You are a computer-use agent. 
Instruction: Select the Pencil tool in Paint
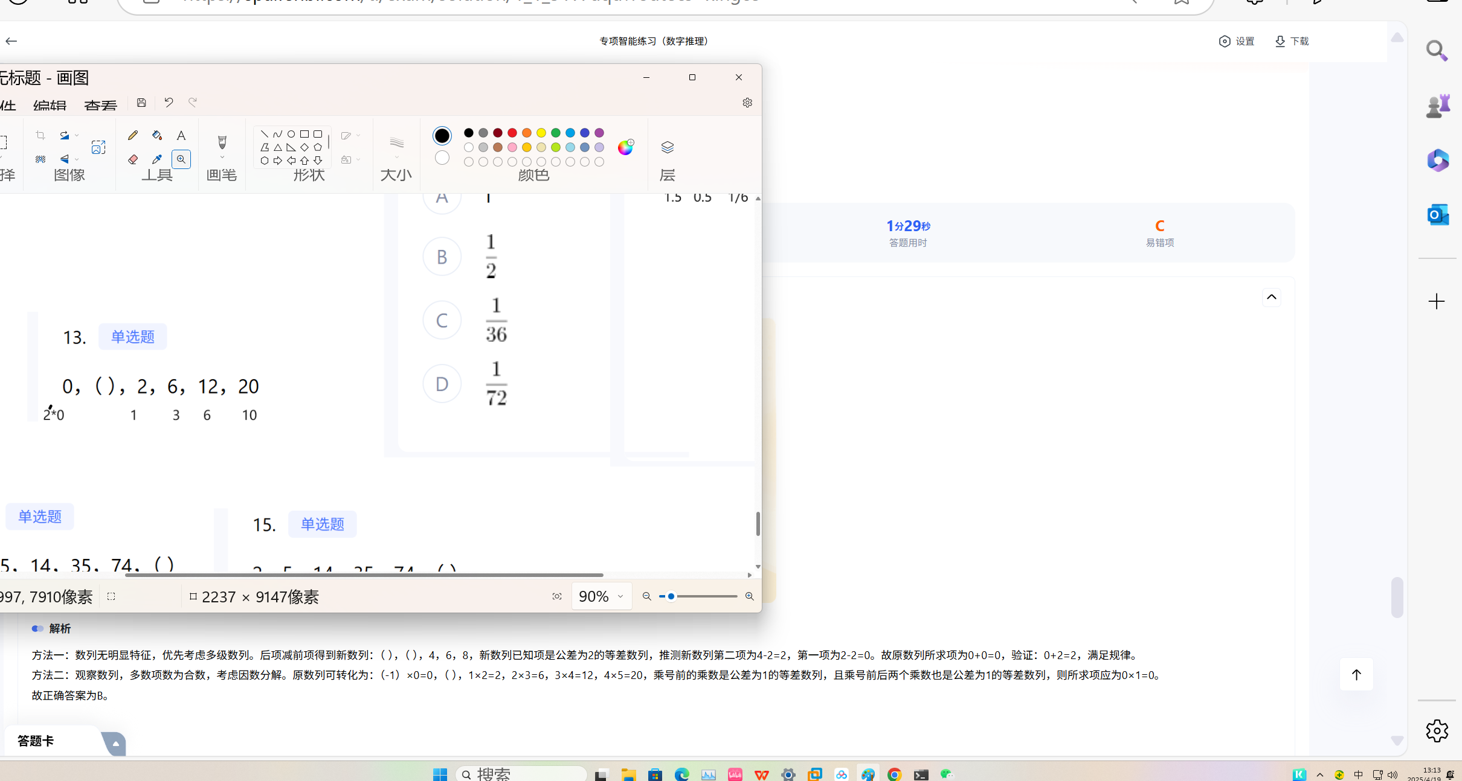click(x=133, y=135)
